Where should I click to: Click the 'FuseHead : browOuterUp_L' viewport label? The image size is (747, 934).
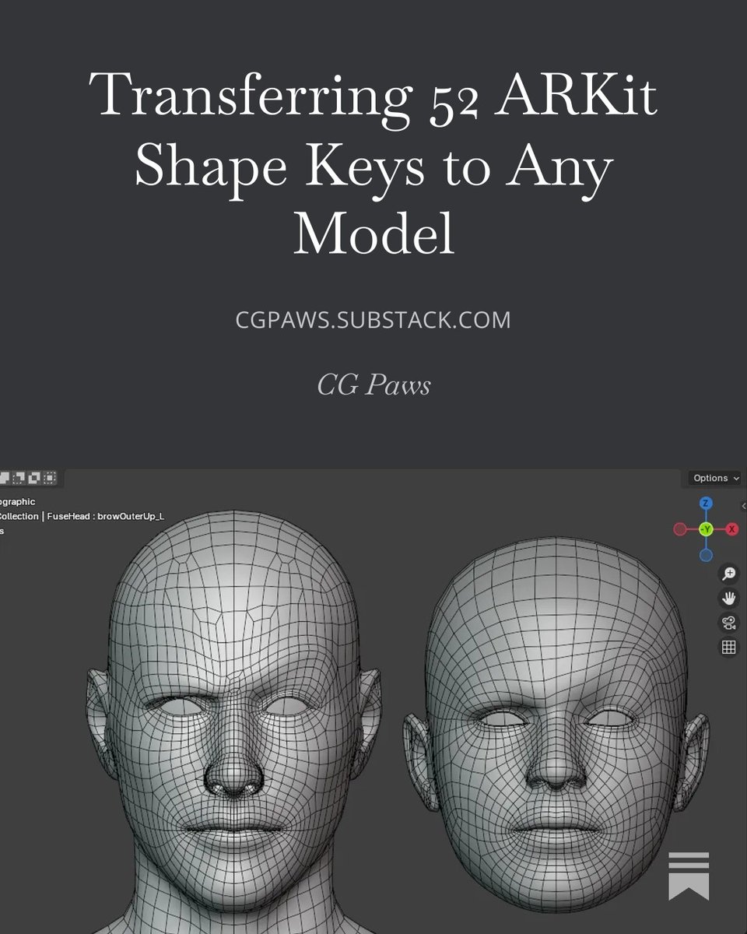[x=106, y=516]
